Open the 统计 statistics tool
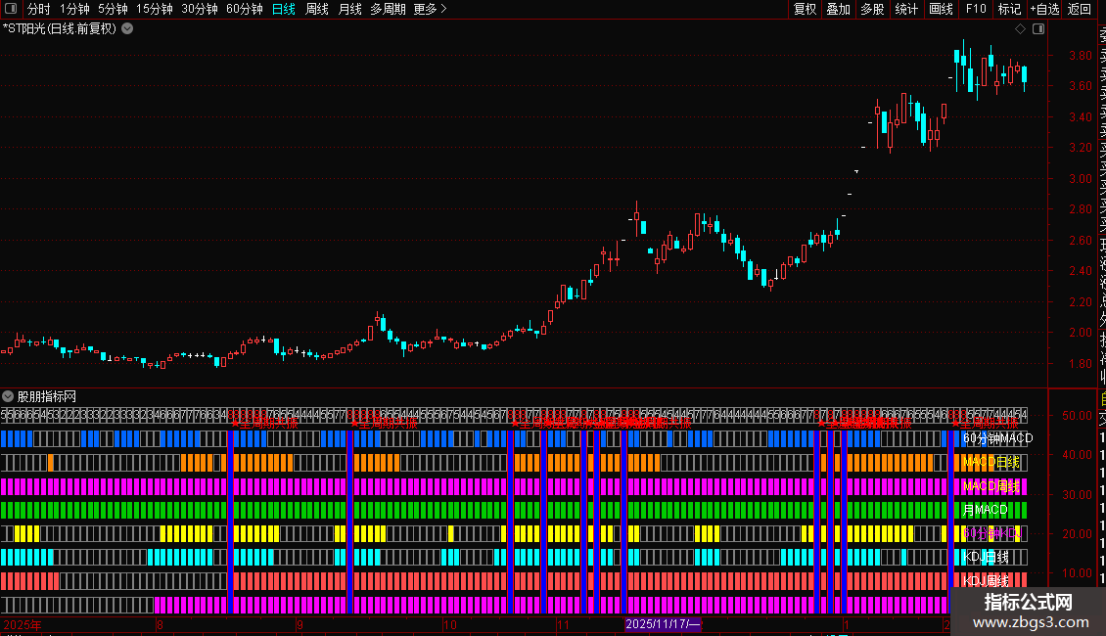 click(x=906, y=9)
